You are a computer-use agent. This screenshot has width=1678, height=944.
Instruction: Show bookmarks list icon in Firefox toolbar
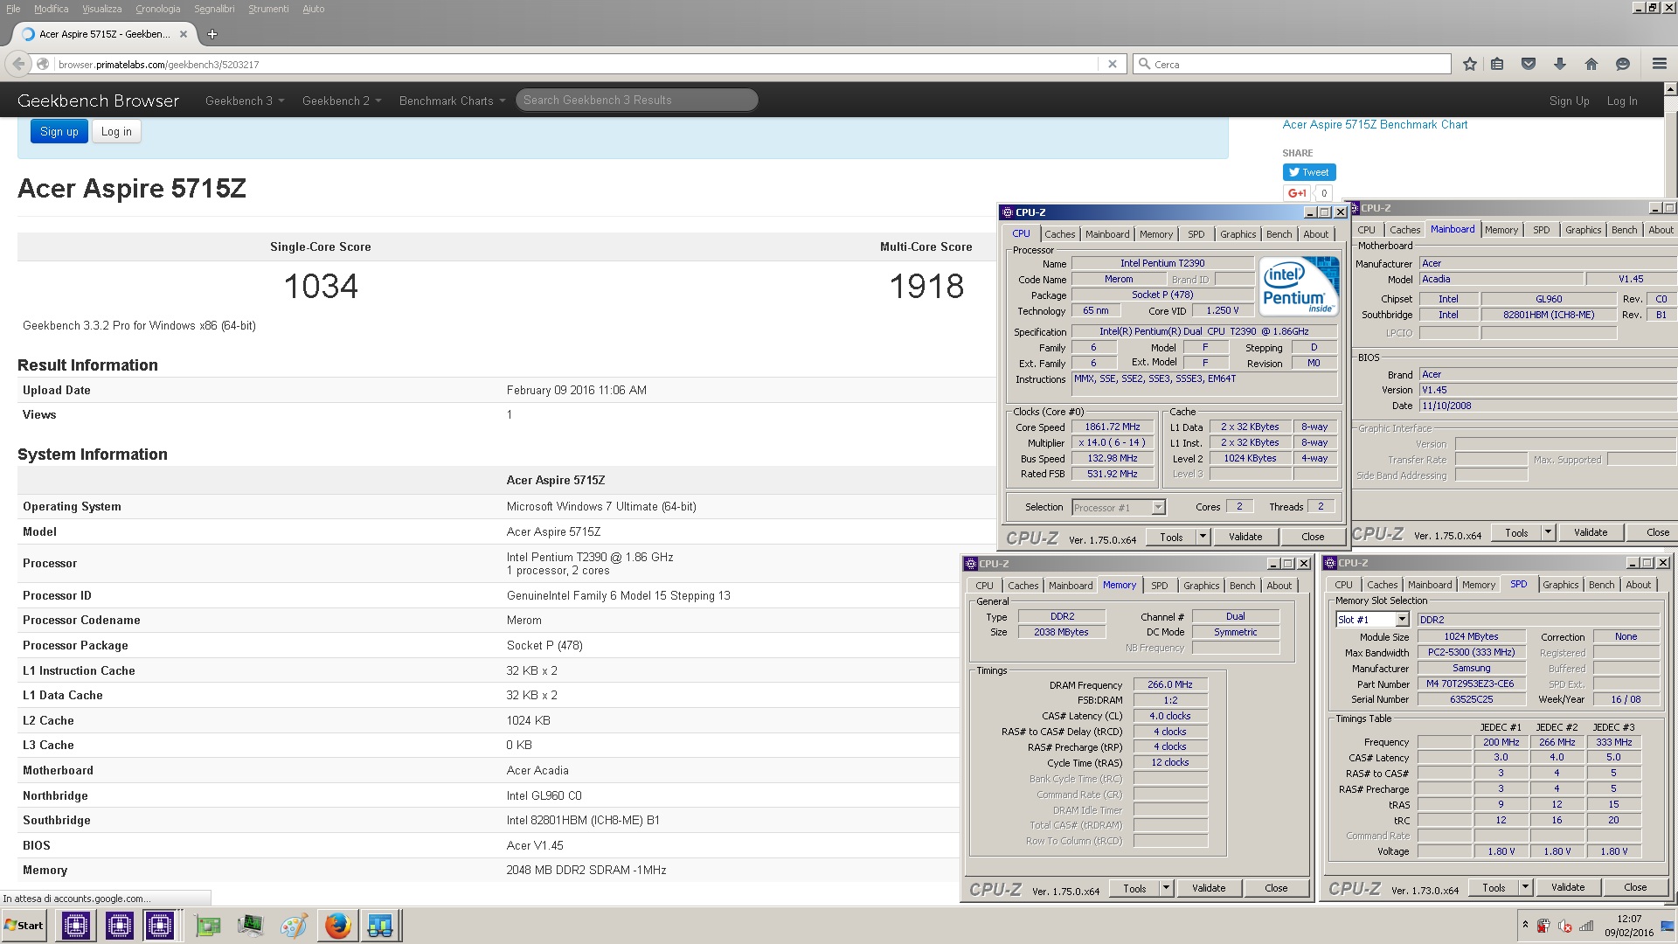point(1497,64)
